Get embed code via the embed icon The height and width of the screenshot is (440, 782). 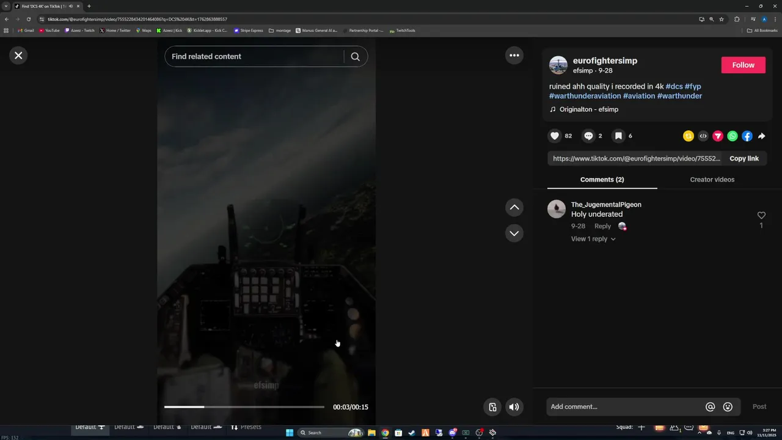pyautogui.click(x=703, y=136)
